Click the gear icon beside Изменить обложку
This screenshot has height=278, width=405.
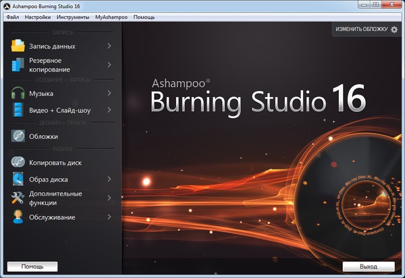tap(395, 30)
